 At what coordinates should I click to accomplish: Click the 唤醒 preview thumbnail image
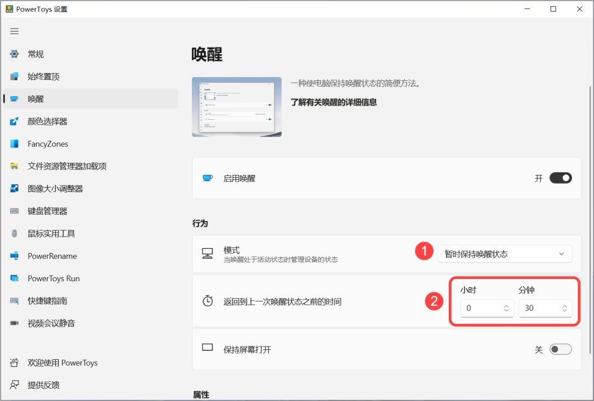[x=237, y=107]
